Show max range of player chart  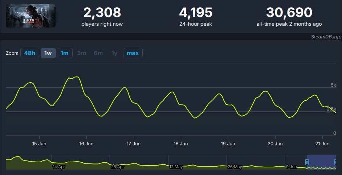[133, 53]
